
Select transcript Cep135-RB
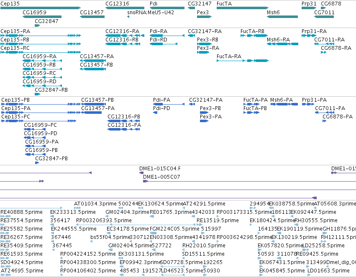[15, 40]
